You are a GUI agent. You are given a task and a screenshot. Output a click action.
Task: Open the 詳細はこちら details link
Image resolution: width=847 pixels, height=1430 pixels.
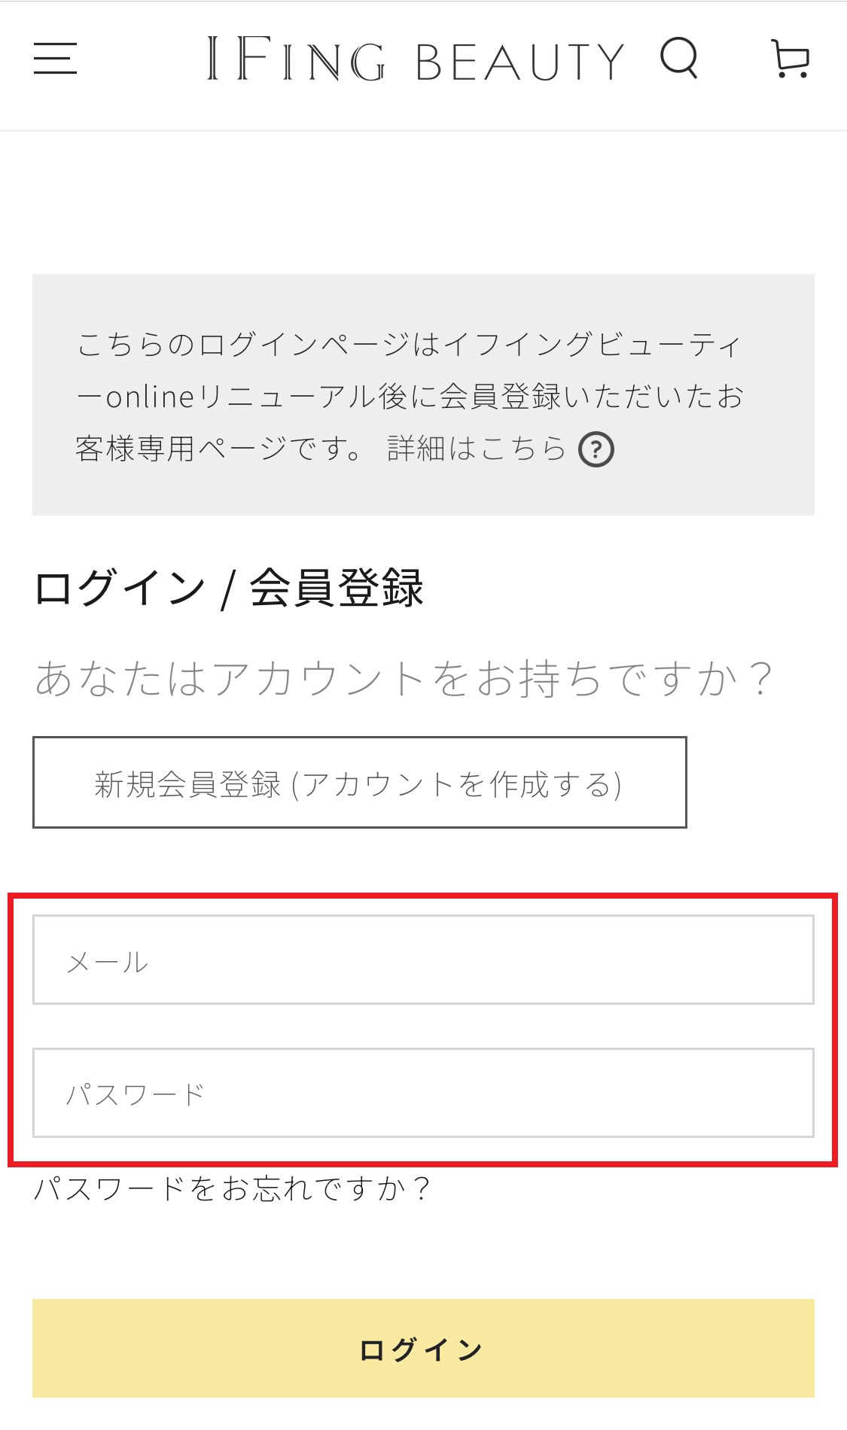point(476,449)
